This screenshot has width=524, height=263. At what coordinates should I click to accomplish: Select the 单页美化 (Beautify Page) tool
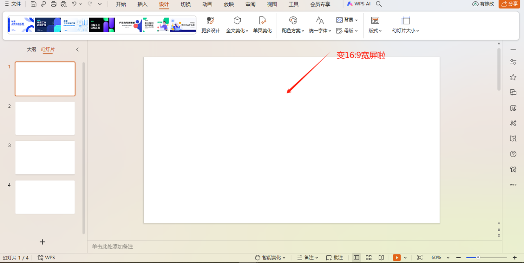tap(262, 25)
